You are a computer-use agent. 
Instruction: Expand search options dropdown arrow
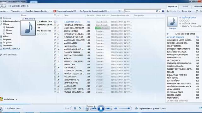(x=160, y=11)
